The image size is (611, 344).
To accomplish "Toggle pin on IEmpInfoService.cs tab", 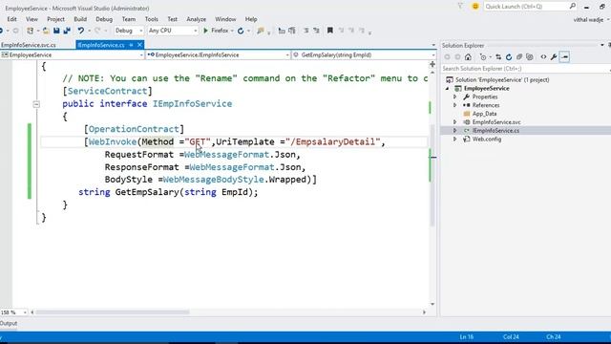I will click(x=132, y=45).
